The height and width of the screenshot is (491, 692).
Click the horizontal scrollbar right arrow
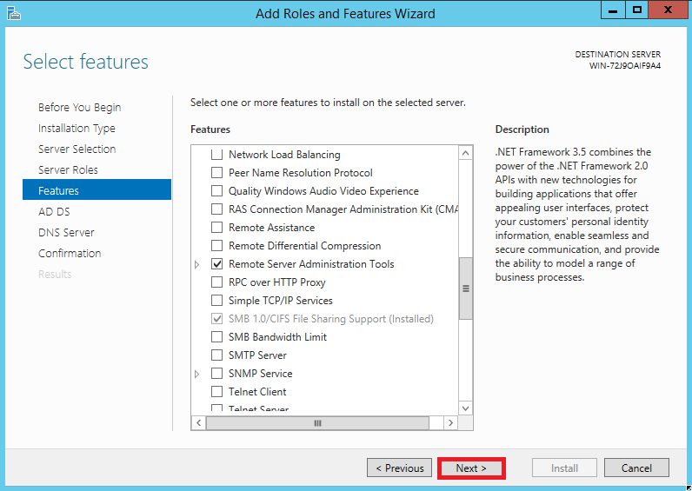(x=450, y=423)
